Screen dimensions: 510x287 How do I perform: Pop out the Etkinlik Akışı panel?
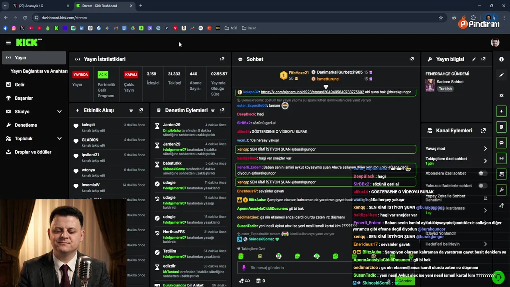tap(141, 110)
